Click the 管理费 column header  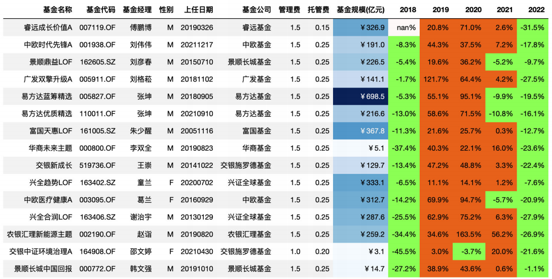[289, 10]
